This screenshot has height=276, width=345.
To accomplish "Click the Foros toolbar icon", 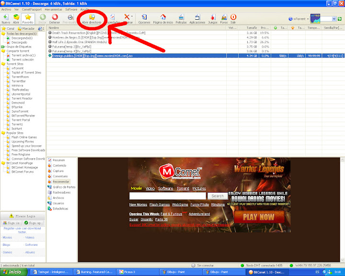I will 224,17.
